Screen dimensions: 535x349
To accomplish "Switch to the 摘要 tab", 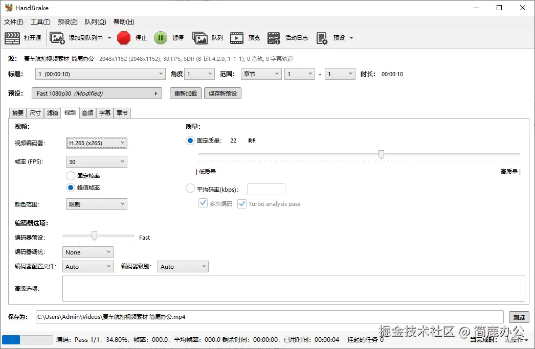I will coord(18,113).
